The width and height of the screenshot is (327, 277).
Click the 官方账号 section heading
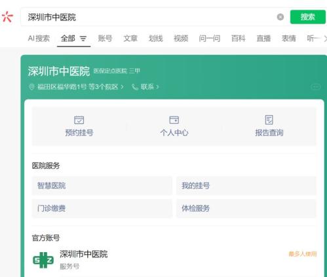click(x=46, y=238)
